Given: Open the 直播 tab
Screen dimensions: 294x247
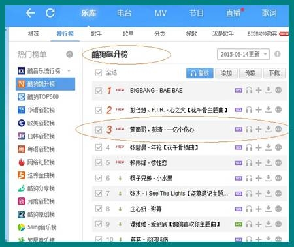Looking at the screenshot, I should (233, 13).
